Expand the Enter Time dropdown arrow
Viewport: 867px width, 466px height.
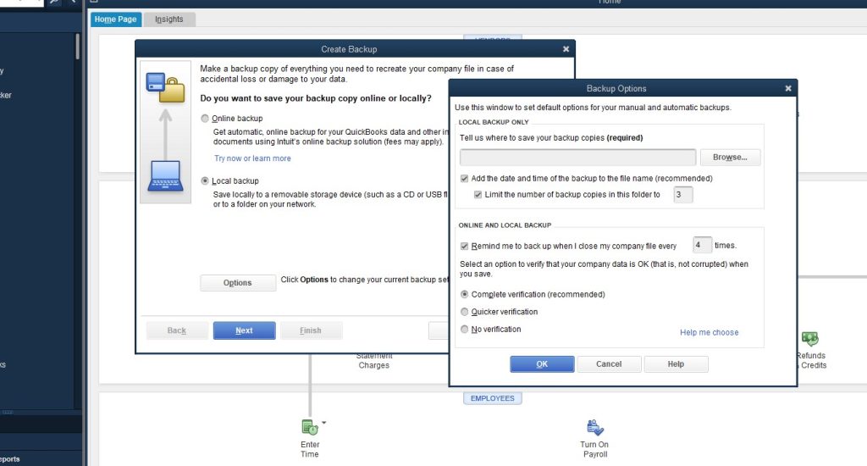click(324, 423)
